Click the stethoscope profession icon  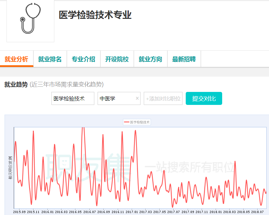click(x=30, y=21)
